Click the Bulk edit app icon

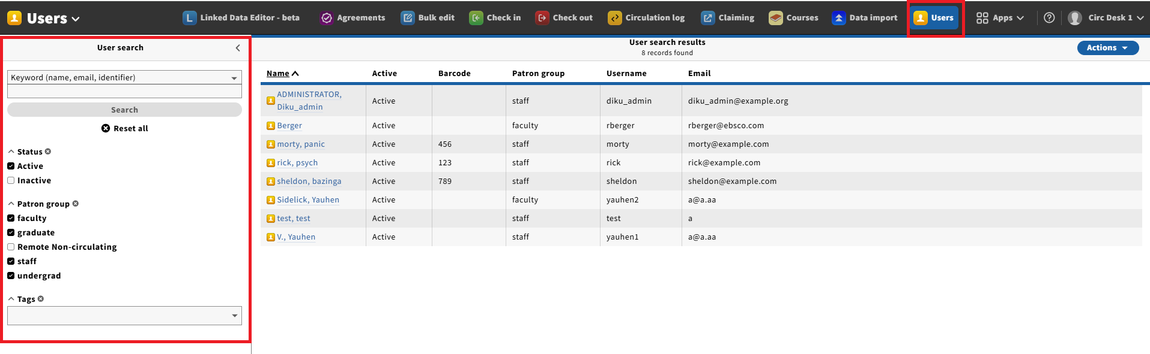click(x=408, y=18)
